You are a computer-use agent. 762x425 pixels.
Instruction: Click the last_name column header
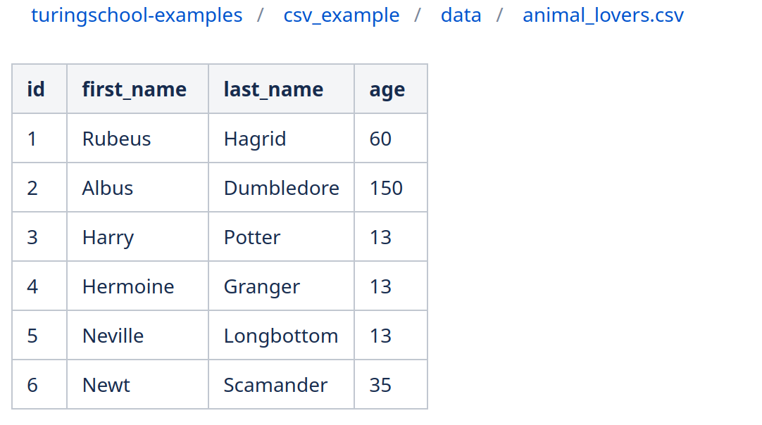273,89
